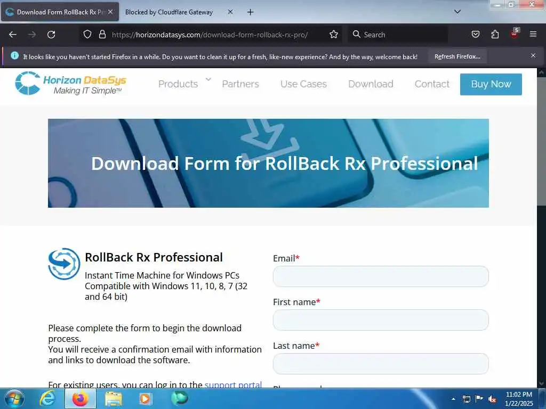
Task: Launch Internet Explorer from the taskbar
Action: tap(47, 398)
